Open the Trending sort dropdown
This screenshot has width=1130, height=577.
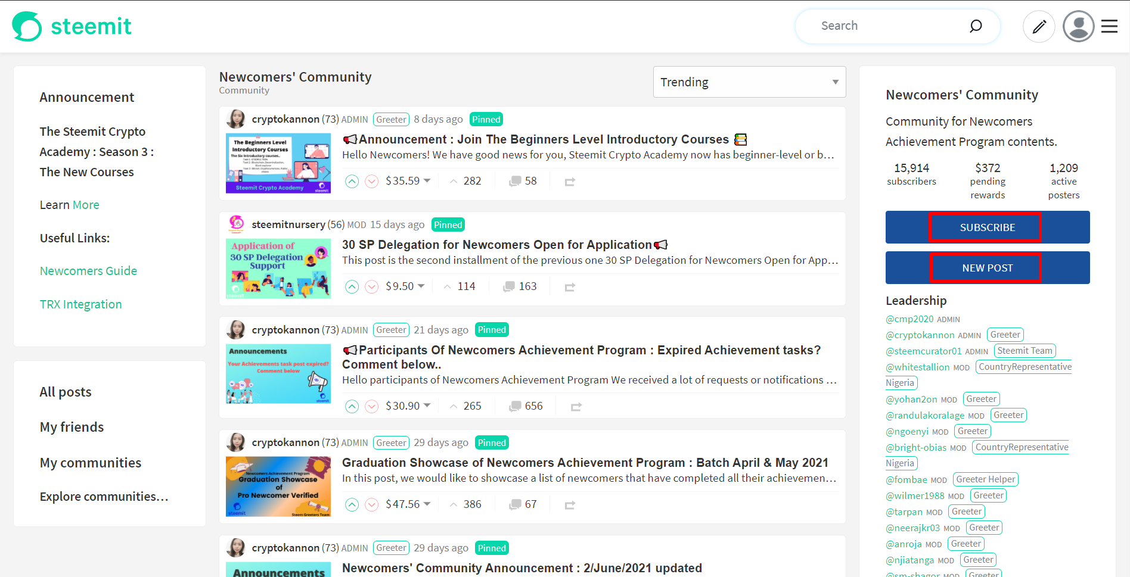click(749, 82)
